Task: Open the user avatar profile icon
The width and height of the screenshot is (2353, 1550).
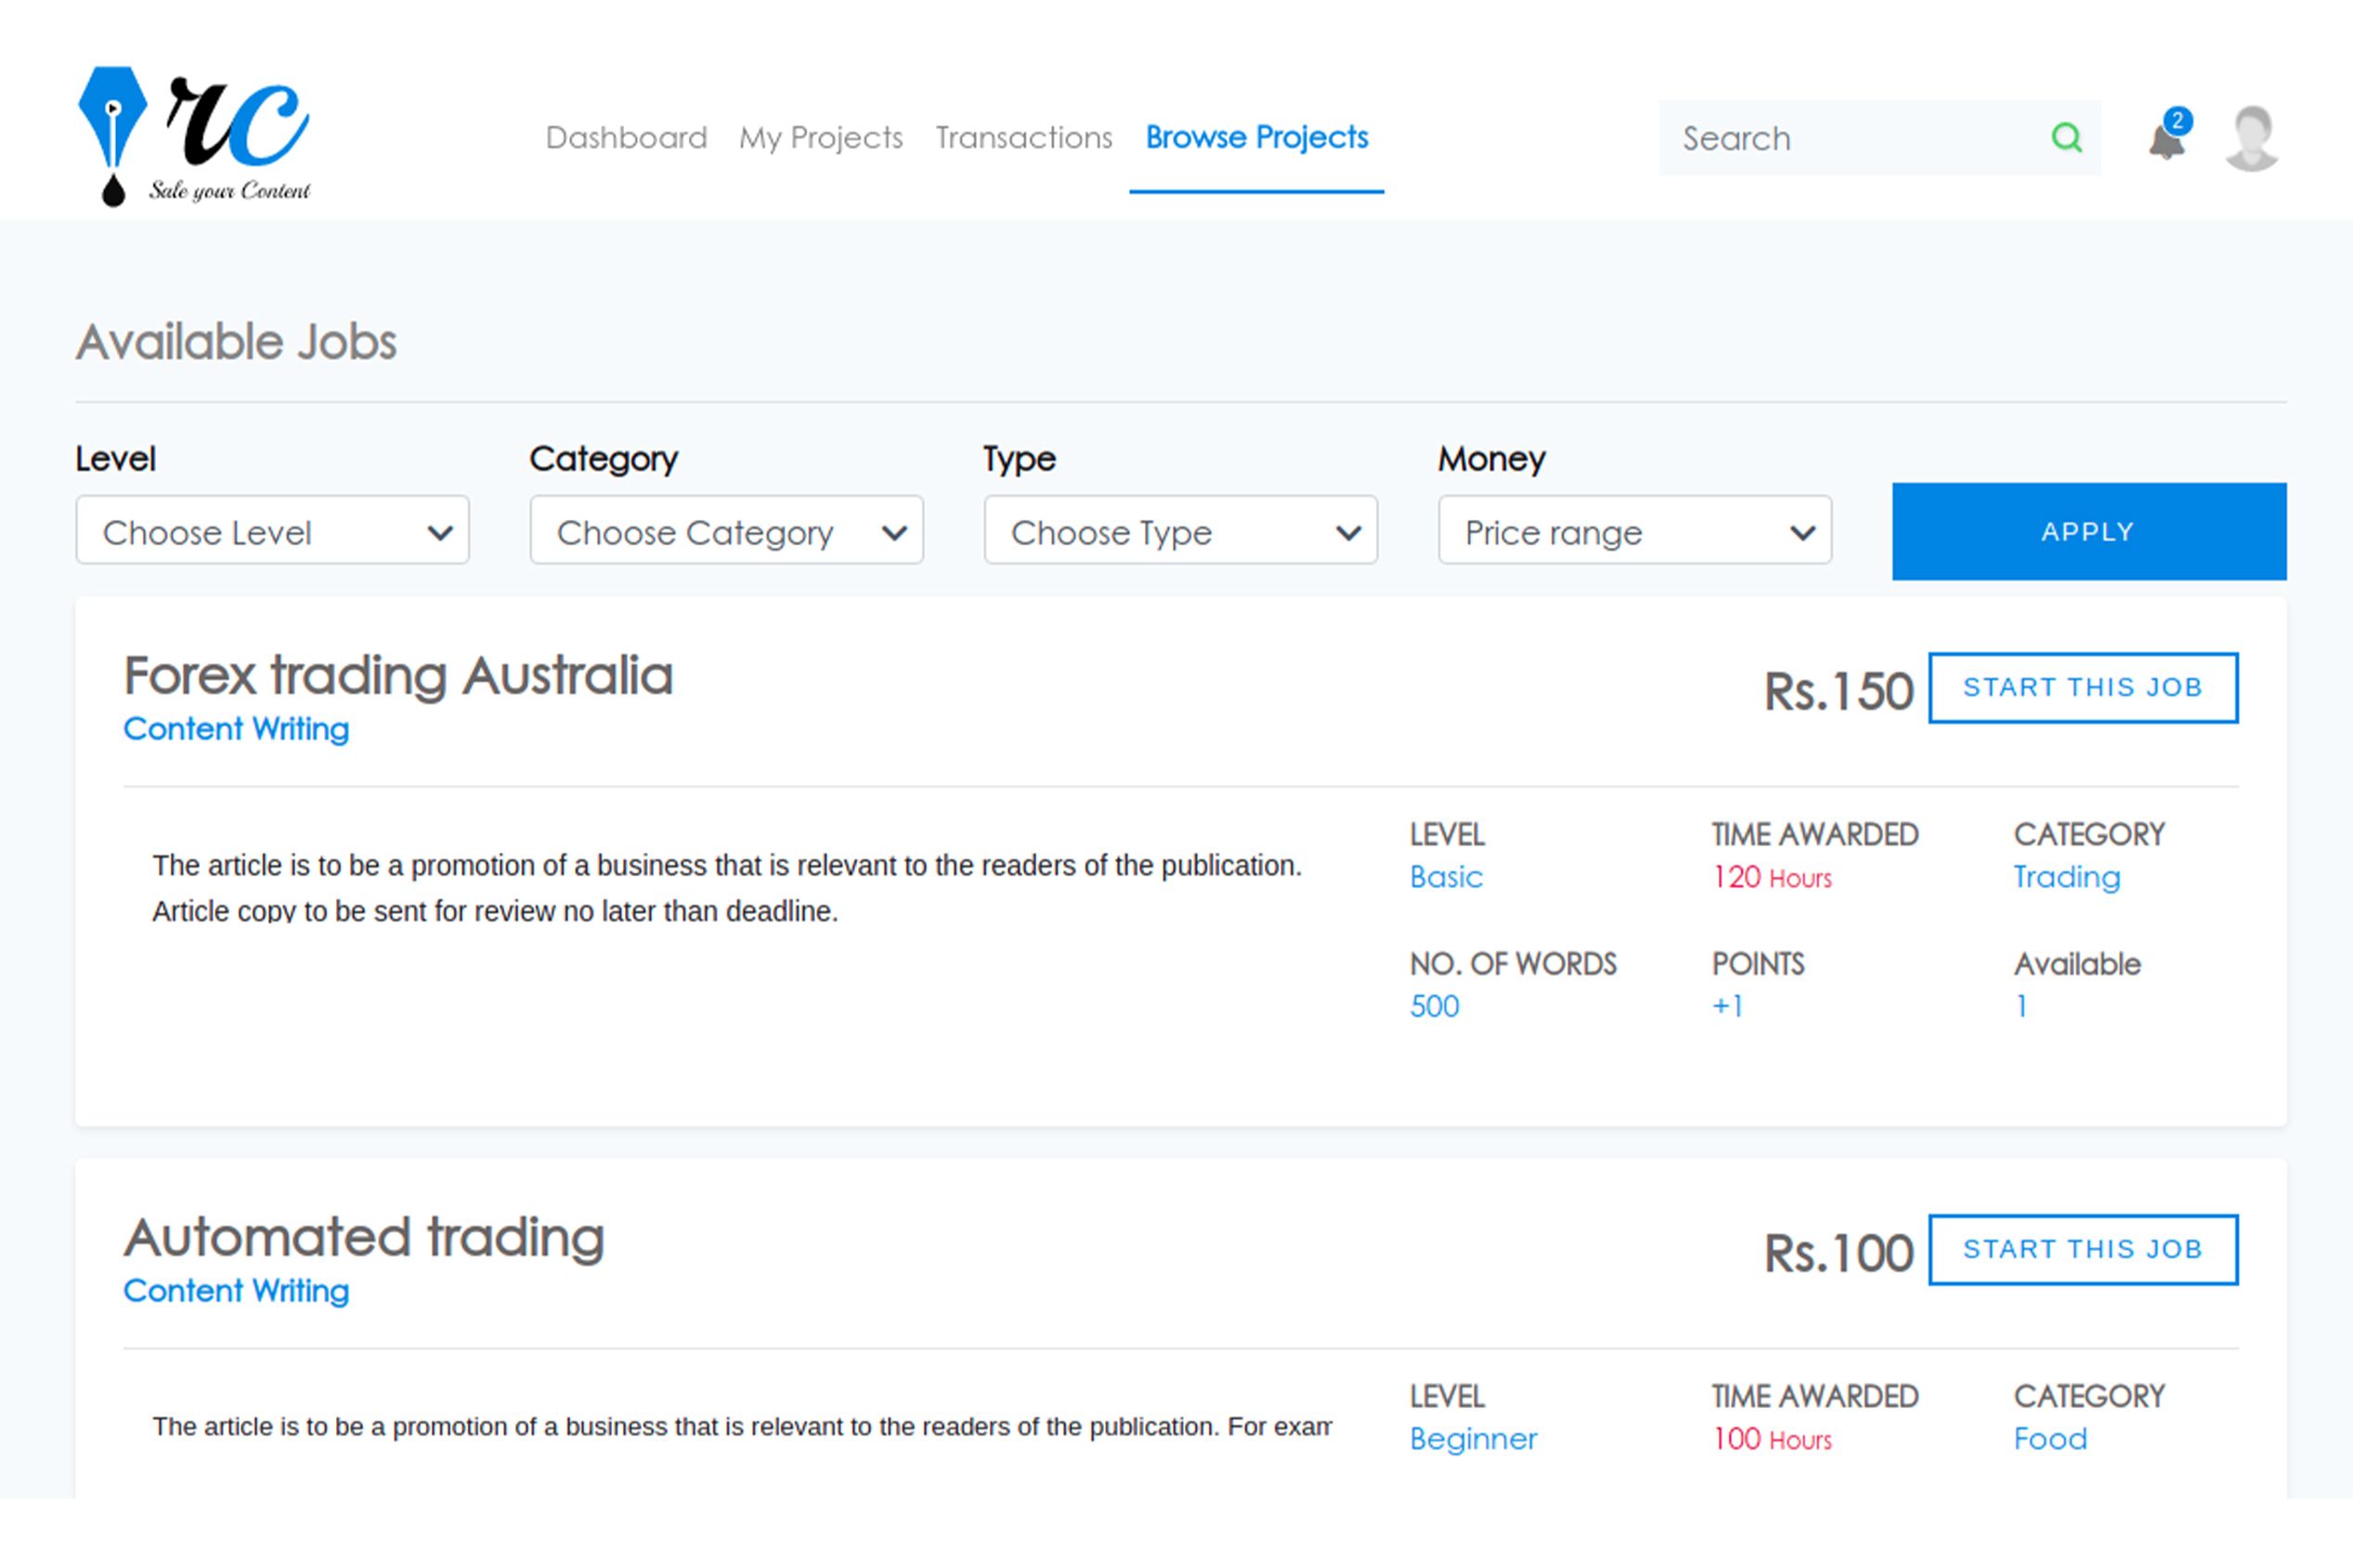Action: (x=2251, y=138)
